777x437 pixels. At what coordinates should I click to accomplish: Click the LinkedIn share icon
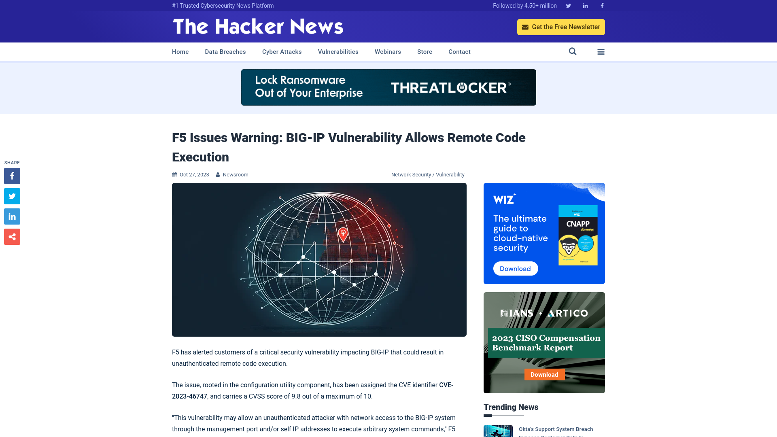point(12,216)
